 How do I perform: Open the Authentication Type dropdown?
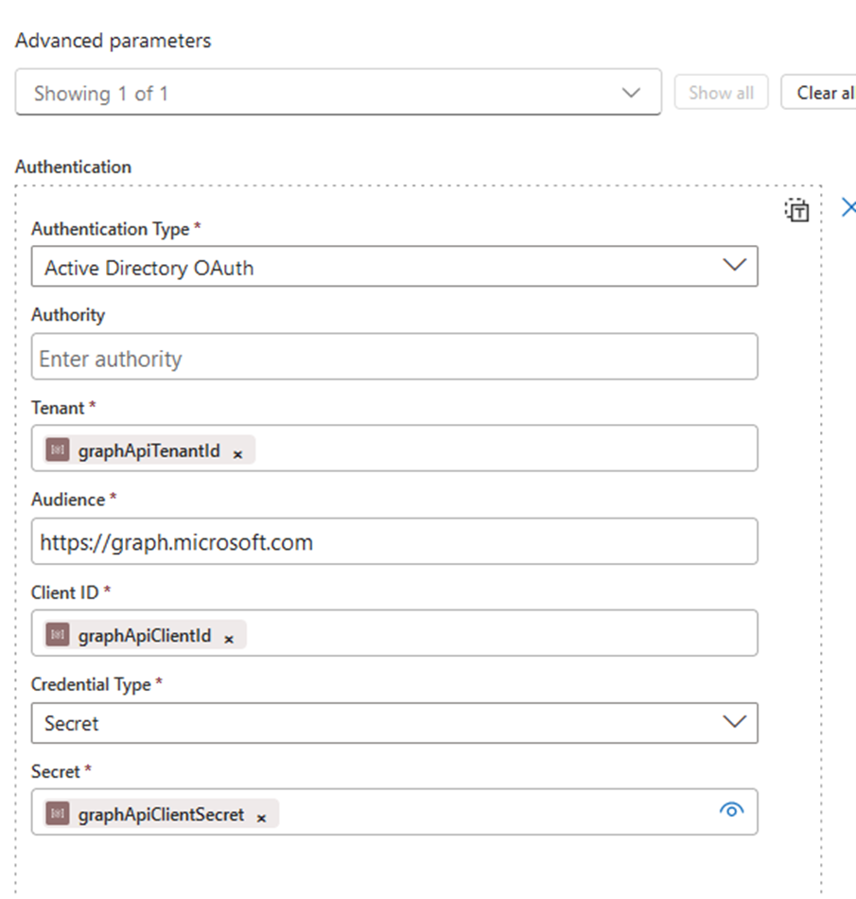click(x=735, y=267)
